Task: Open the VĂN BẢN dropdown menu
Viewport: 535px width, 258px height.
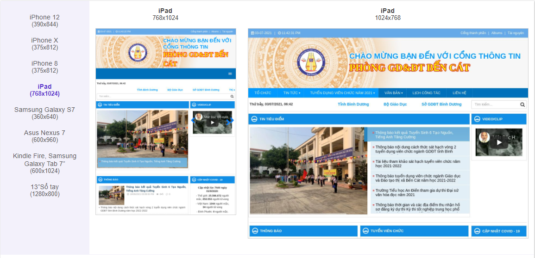Action: pos(393,93)
